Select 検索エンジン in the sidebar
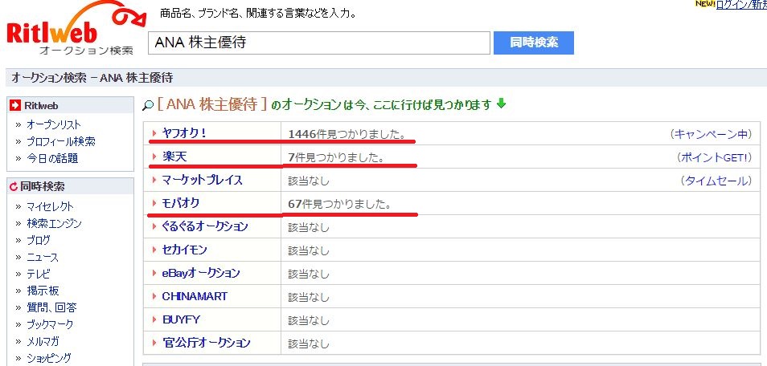Image resolution: width=767 pixels, height=366 pixels. (x=55, y=223)
